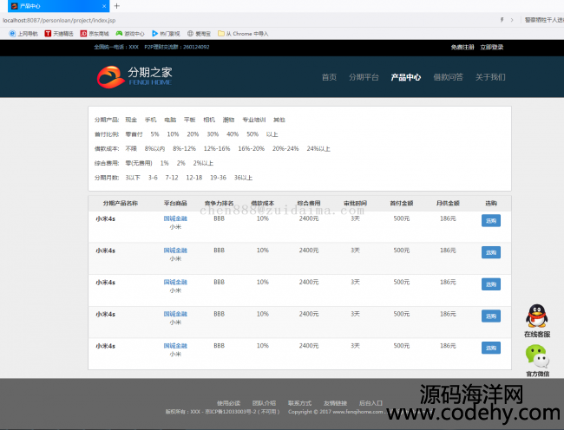Select 20%-24% loan cost filter
Screen dimensions: 564x430
pos(285,149)
